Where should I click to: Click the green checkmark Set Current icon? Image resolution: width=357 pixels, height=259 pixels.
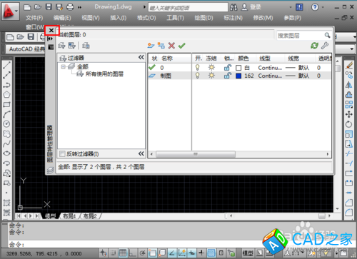(x=182, y=46)
